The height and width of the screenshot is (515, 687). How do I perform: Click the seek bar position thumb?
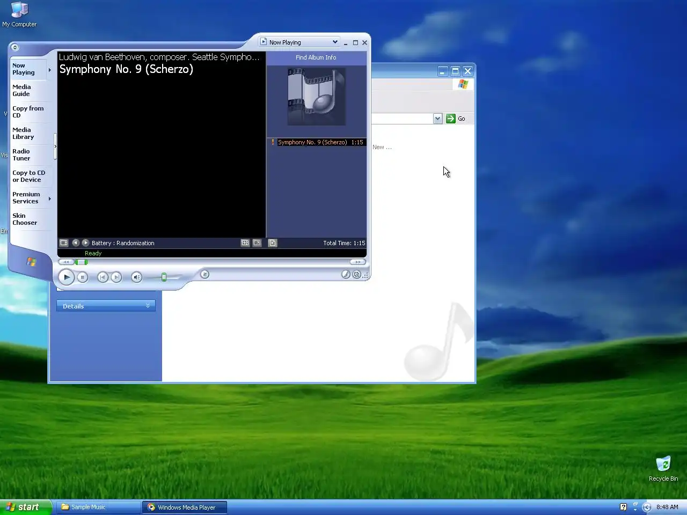[81, 262]
